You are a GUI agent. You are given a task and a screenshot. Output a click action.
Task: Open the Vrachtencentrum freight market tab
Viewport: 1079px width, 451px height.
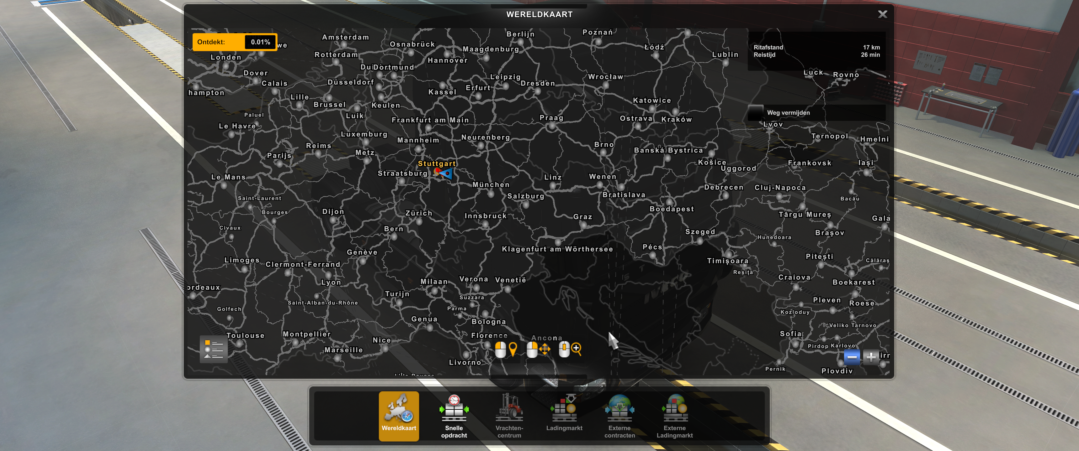pos(509,416)
